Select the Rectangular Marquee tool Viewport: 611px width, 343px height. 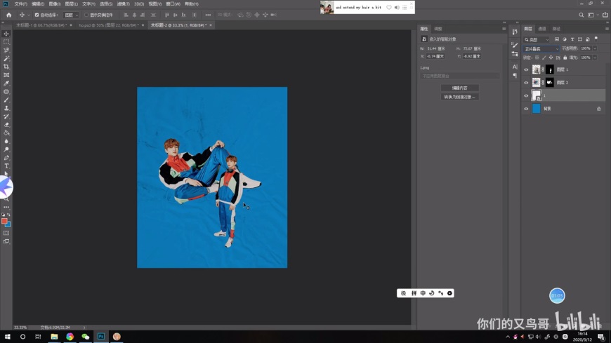[6, 42]
